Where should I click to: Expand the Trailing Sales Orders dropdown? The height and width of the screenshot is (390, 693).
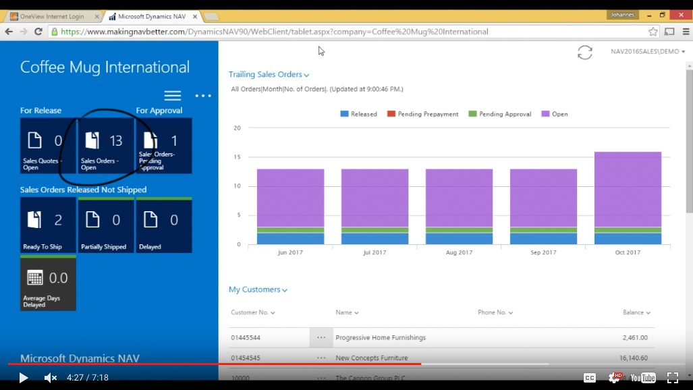tap(269, 74)
